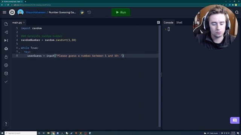Image resolution: width=241 pixels, height=135 pixels.
Task: Click the browser address bar URL
Action: click(32, 5)
